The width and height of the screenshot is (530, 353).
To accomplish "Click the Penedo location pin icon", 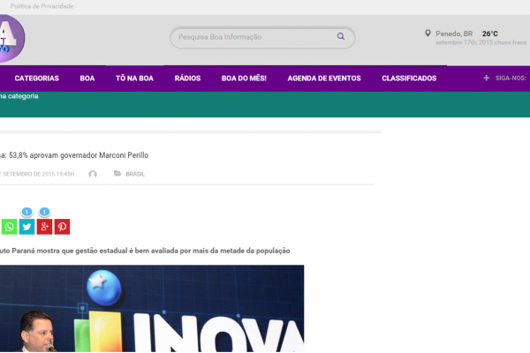I will [428, 34].
